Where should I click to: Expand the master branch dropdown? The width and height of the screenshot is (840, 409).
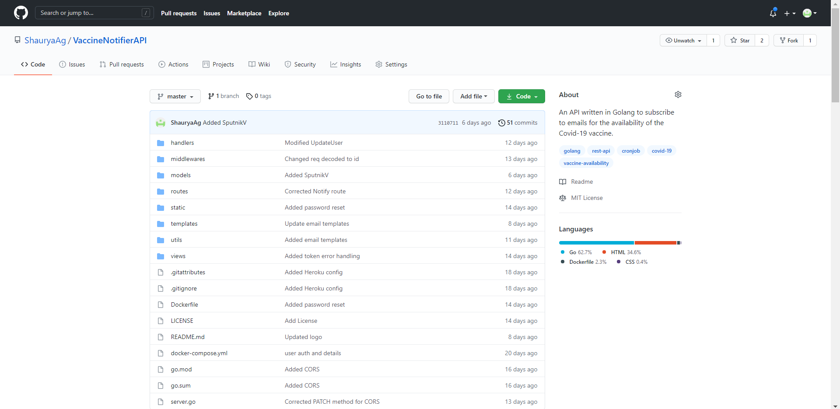click(175, 96)
